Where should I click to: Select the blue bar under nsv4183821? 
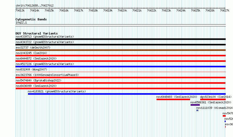click(x=127, y=94)
